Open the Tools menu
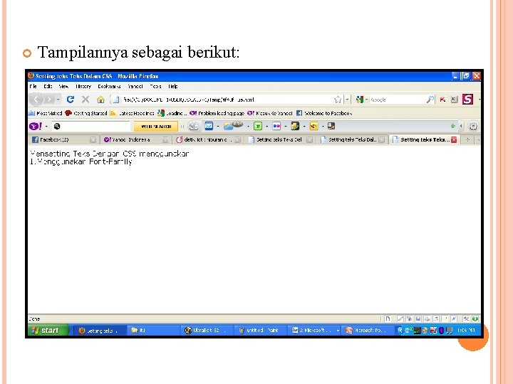The width and height of the screenshot is (513, 384). click(155, 87)
